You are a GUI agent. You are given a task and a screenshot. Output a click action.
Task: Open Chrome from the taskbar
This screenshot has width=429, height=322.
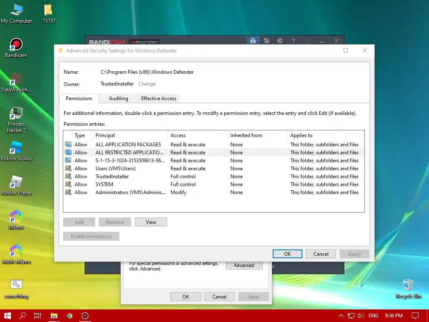70,316
